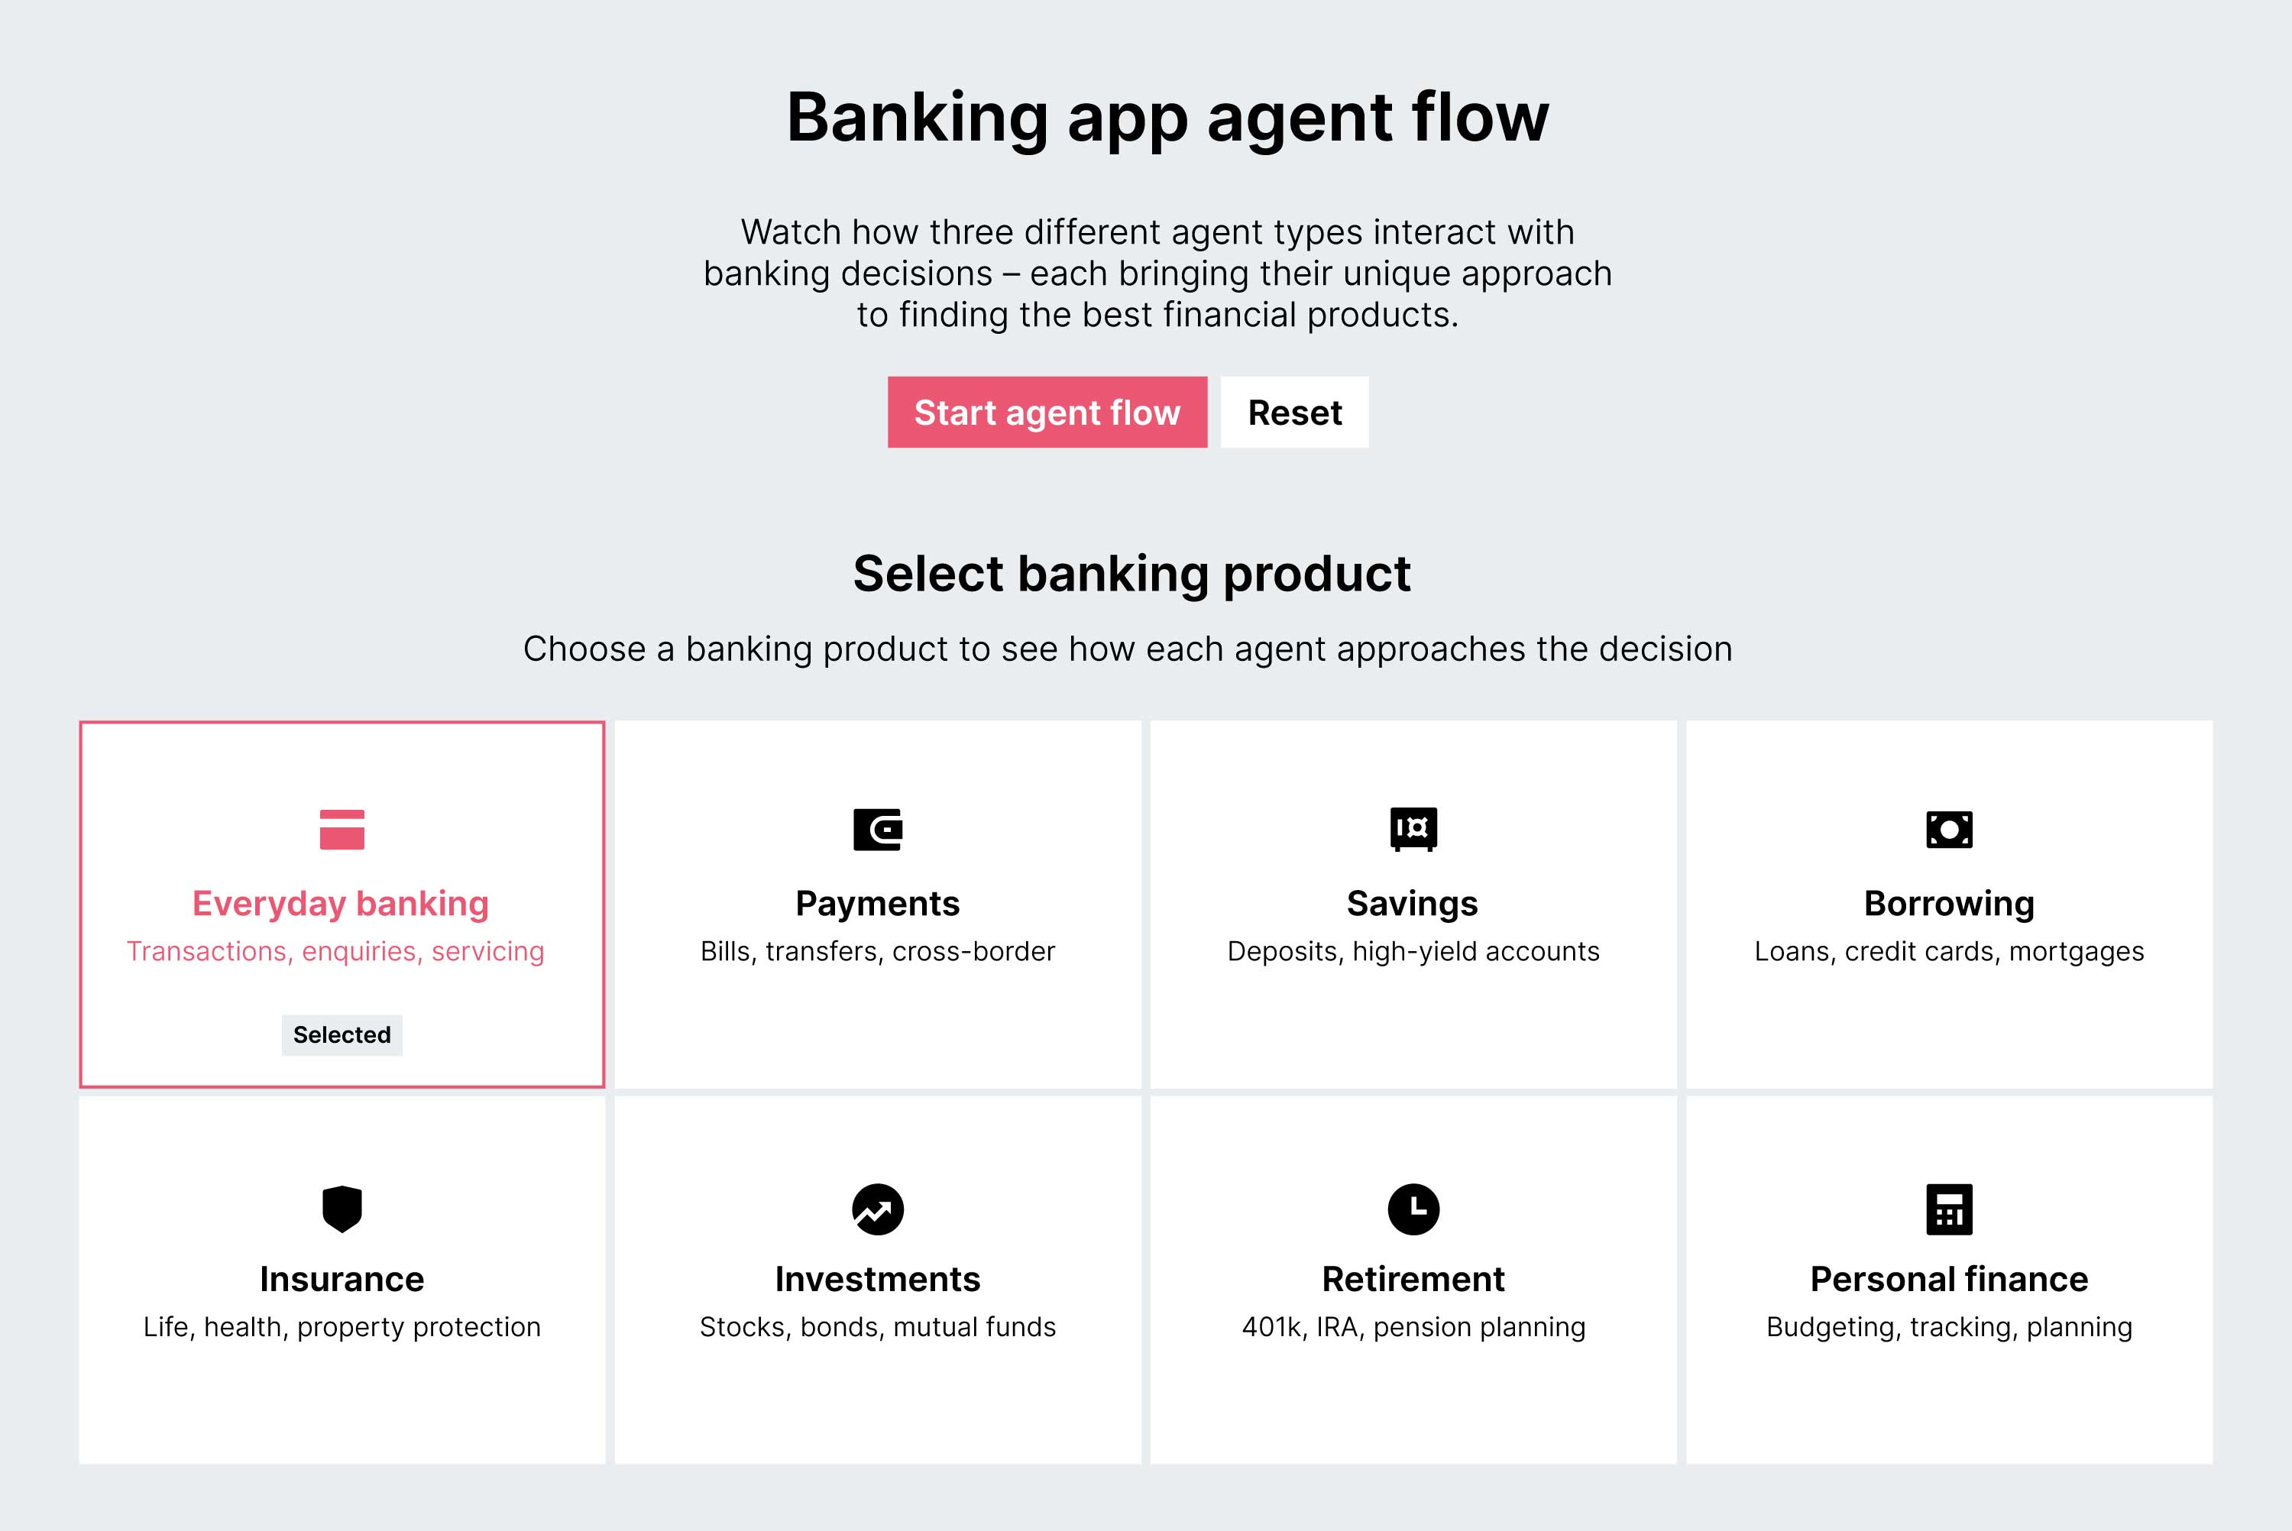The width and height of the screenshot is (2292, 1531).
Task: Select the Payments product title
Action: tap(878, 903)
